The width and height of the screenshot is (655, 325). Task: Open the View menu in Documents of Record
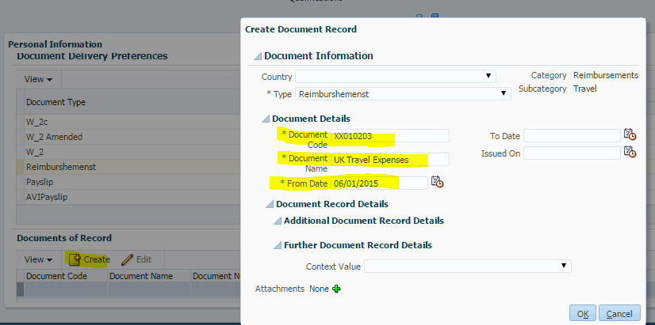point(38,259)
